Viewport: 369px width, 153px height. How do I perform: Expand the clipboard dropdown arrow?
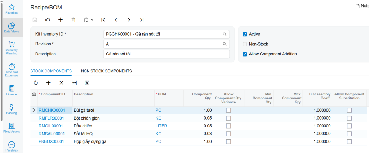[x=92, y=20]
